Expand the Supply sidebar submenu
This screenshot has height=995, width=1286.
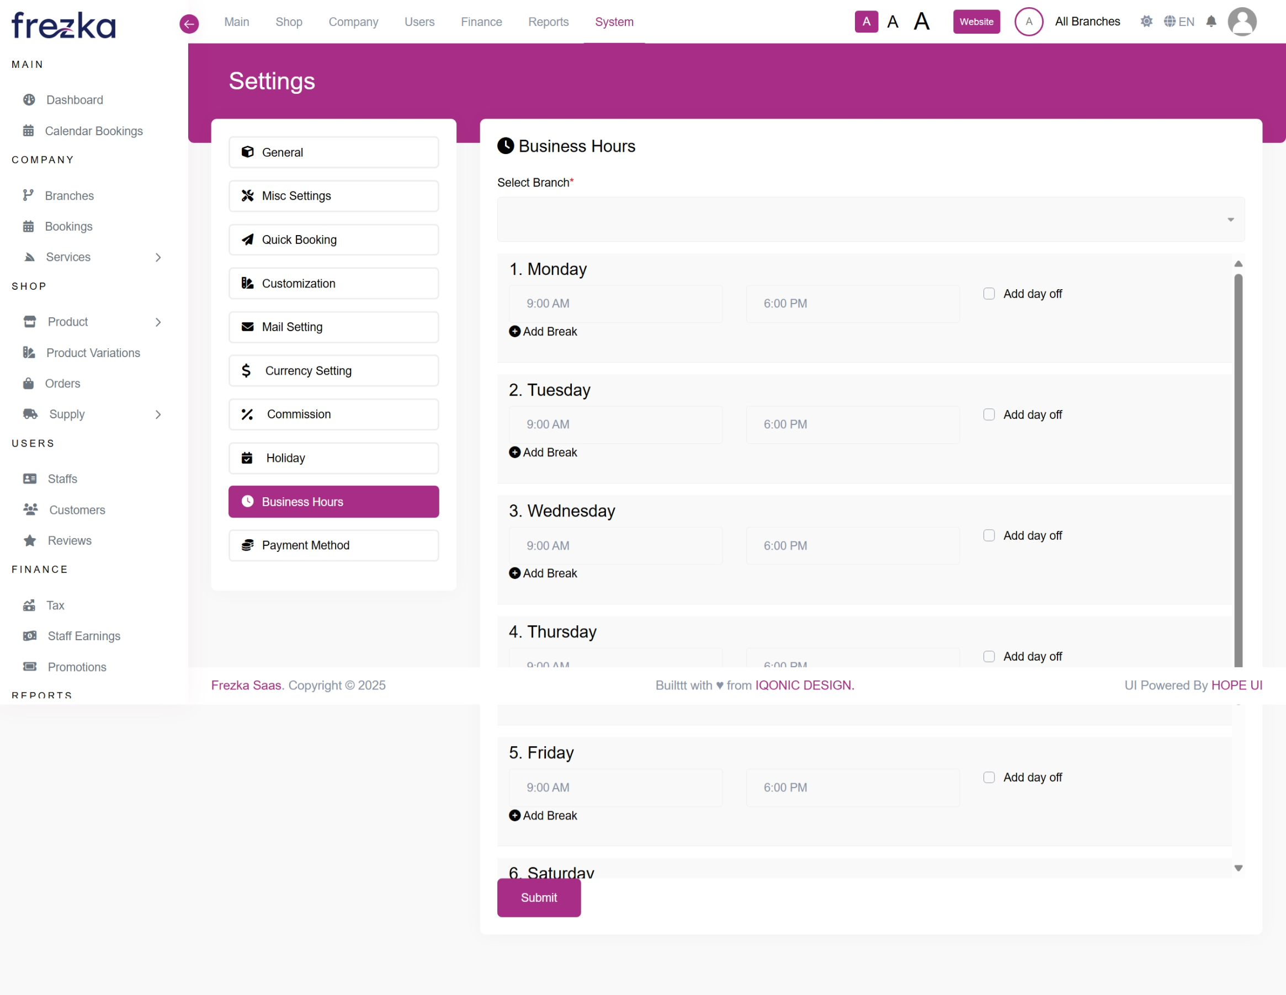point(158,414)
